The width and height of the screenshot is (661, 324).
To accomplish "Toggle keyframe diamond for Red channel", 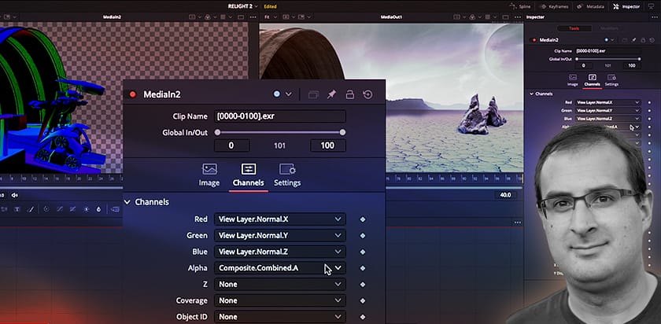I will [x=362, y=219].
